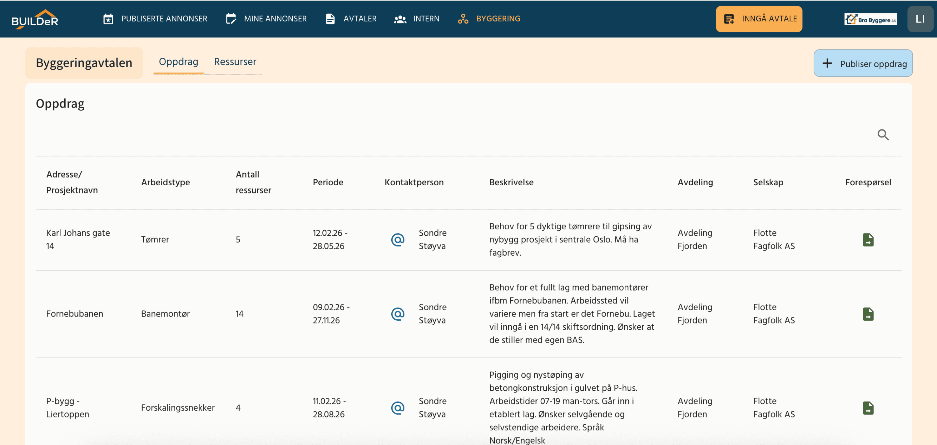The image size is (937, 445).
Task: Click the Publiser oppdrag button
Action: tap(863, 63)
